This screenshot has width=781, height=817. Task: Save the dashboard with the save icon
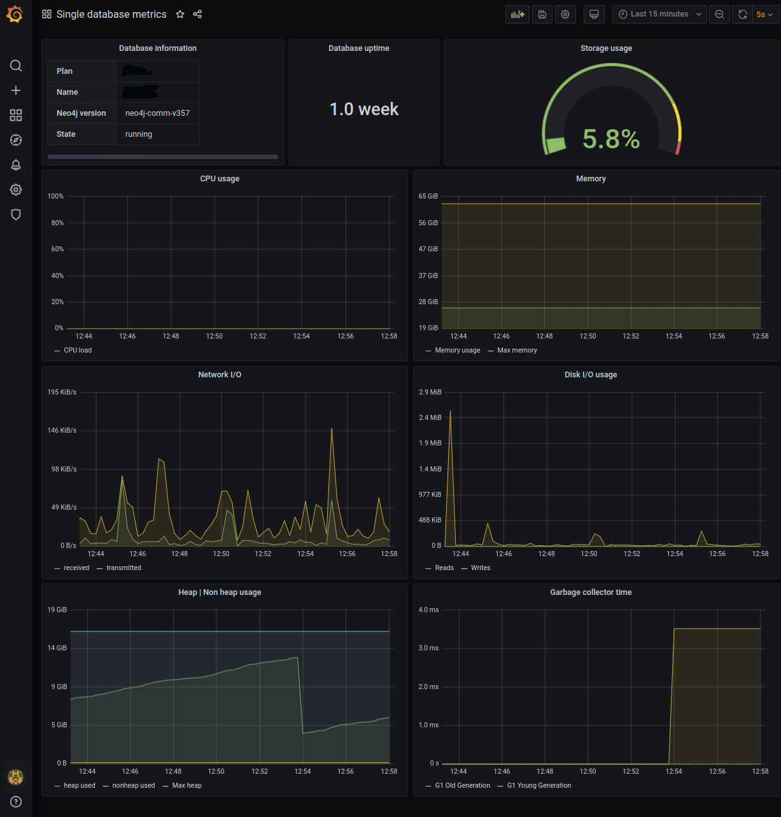[x=542, y=14]
